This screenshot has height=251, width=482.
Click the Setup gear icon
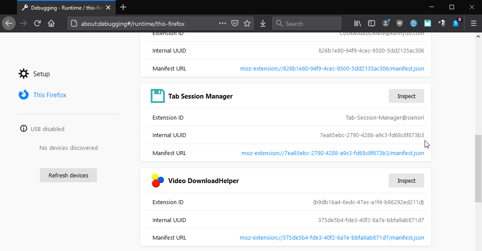tap(24, 74)
